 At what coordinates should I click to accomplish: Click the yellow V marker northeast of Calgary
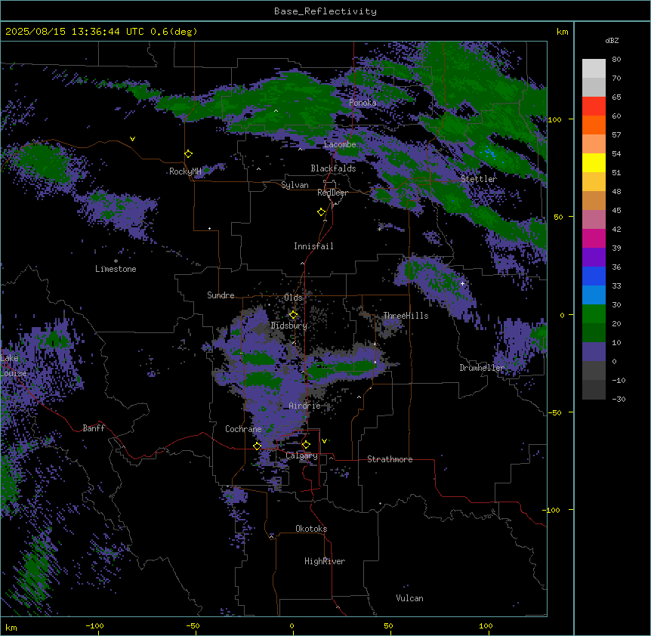324,441
